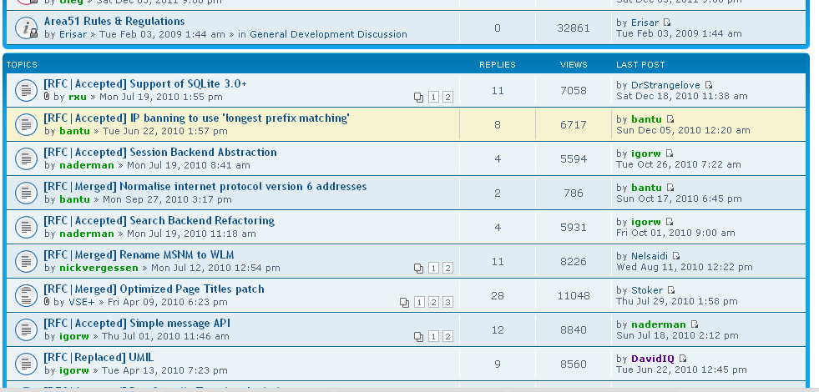This screenshot has height=392, width=819.
Task: Click Erisar author in Area51 Rules row
Action: [73, 34]
